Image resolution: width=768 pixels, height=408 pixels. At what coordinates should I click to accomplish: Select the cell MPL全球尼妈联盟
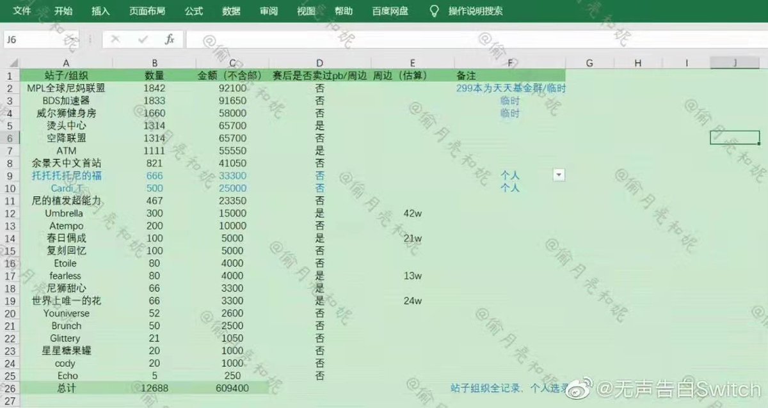66,88
